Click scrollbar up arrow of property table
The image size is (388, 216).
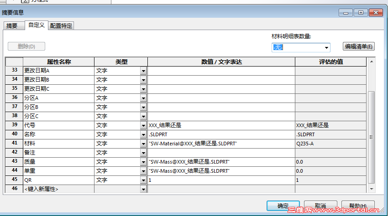(x=372, y=62)
